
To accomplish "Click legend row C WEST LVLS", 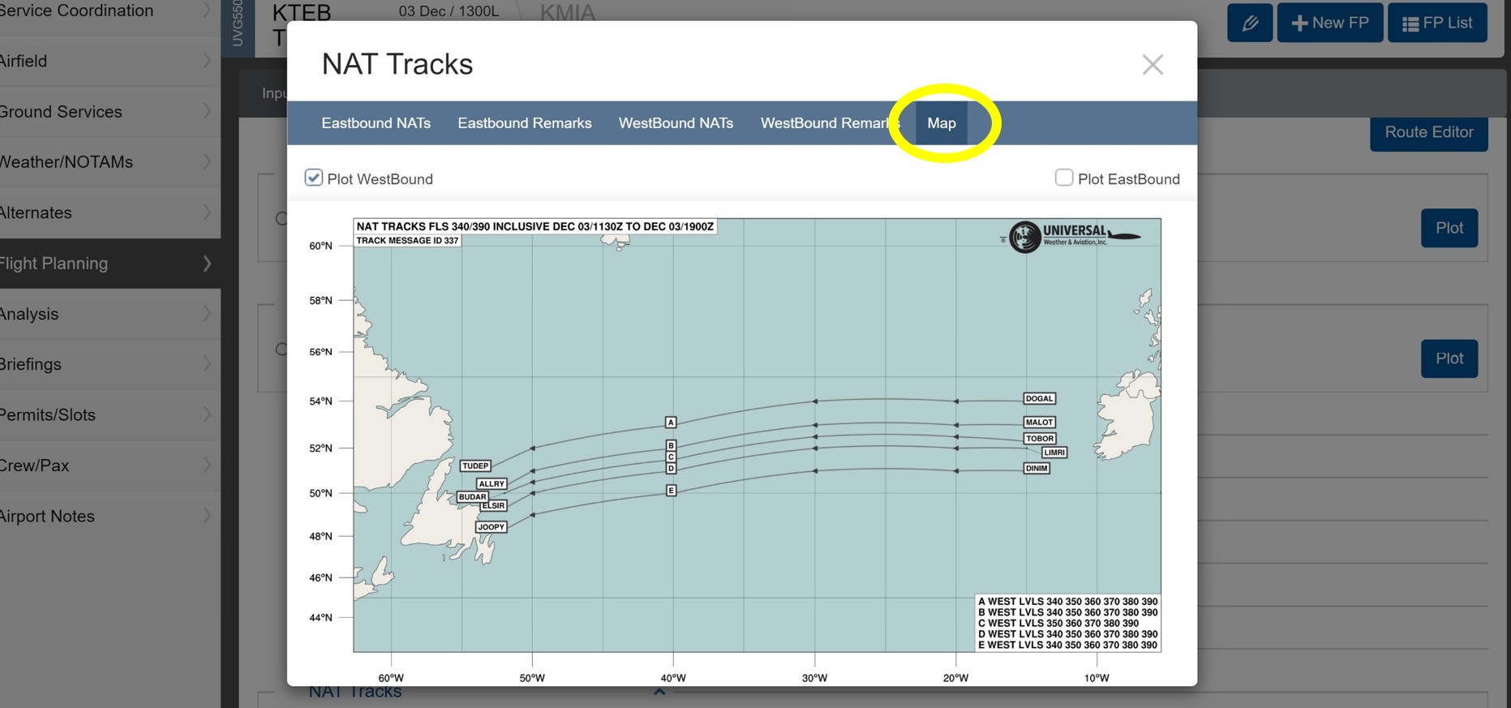I will [x=1058, y=623].
